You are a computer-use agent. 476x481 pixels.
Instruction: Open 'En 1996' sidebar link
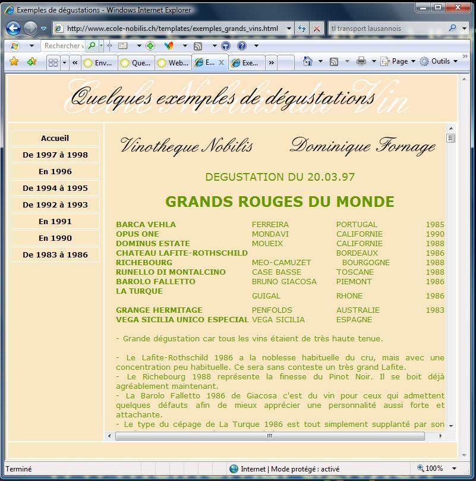[x=55, y=171]
